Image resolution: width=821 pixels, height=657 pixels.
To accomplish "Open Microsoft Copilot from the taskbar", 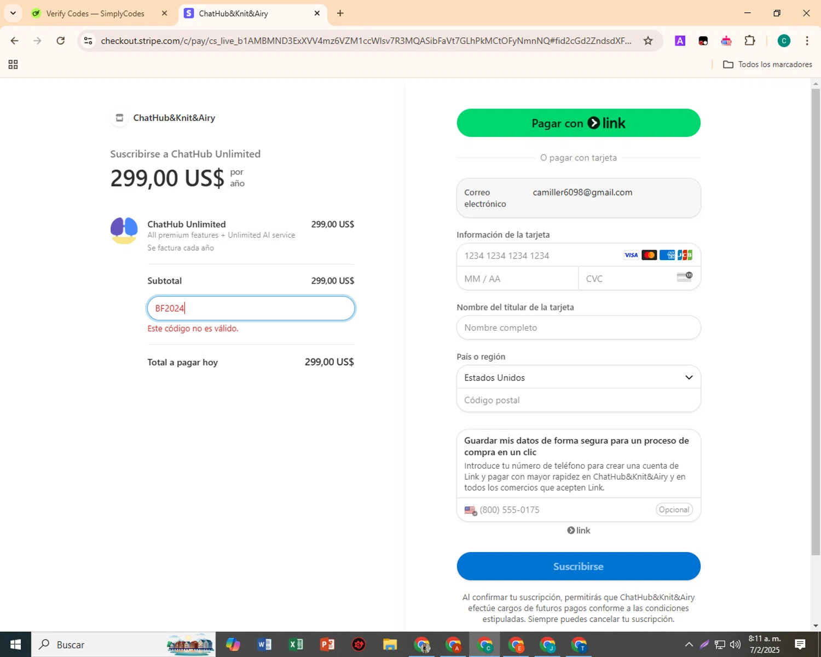I will coord(233,644).
